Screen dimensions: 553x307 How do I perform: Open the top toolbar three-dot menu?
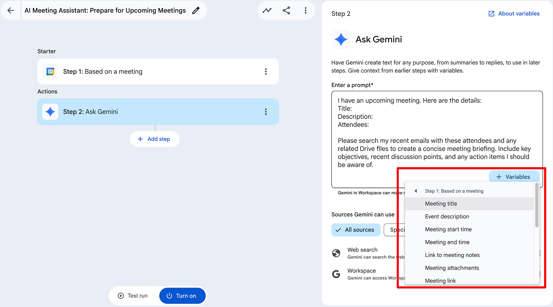pyautogui.click(x=305, y=10)
